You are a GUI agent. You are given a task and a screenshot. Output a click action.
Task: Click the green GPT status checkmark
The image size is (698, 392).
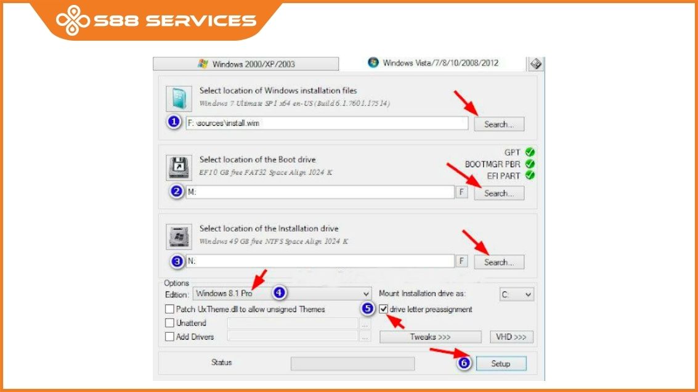click(x=530, y=152)
